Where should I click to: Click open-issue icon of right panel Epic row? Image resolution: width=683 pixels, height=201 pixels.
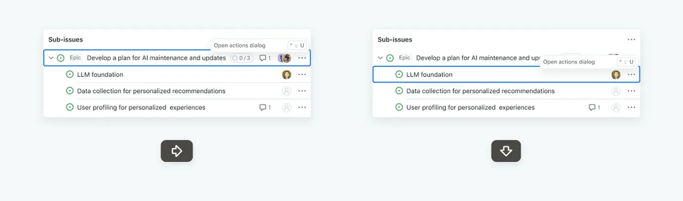click(390, 58)
